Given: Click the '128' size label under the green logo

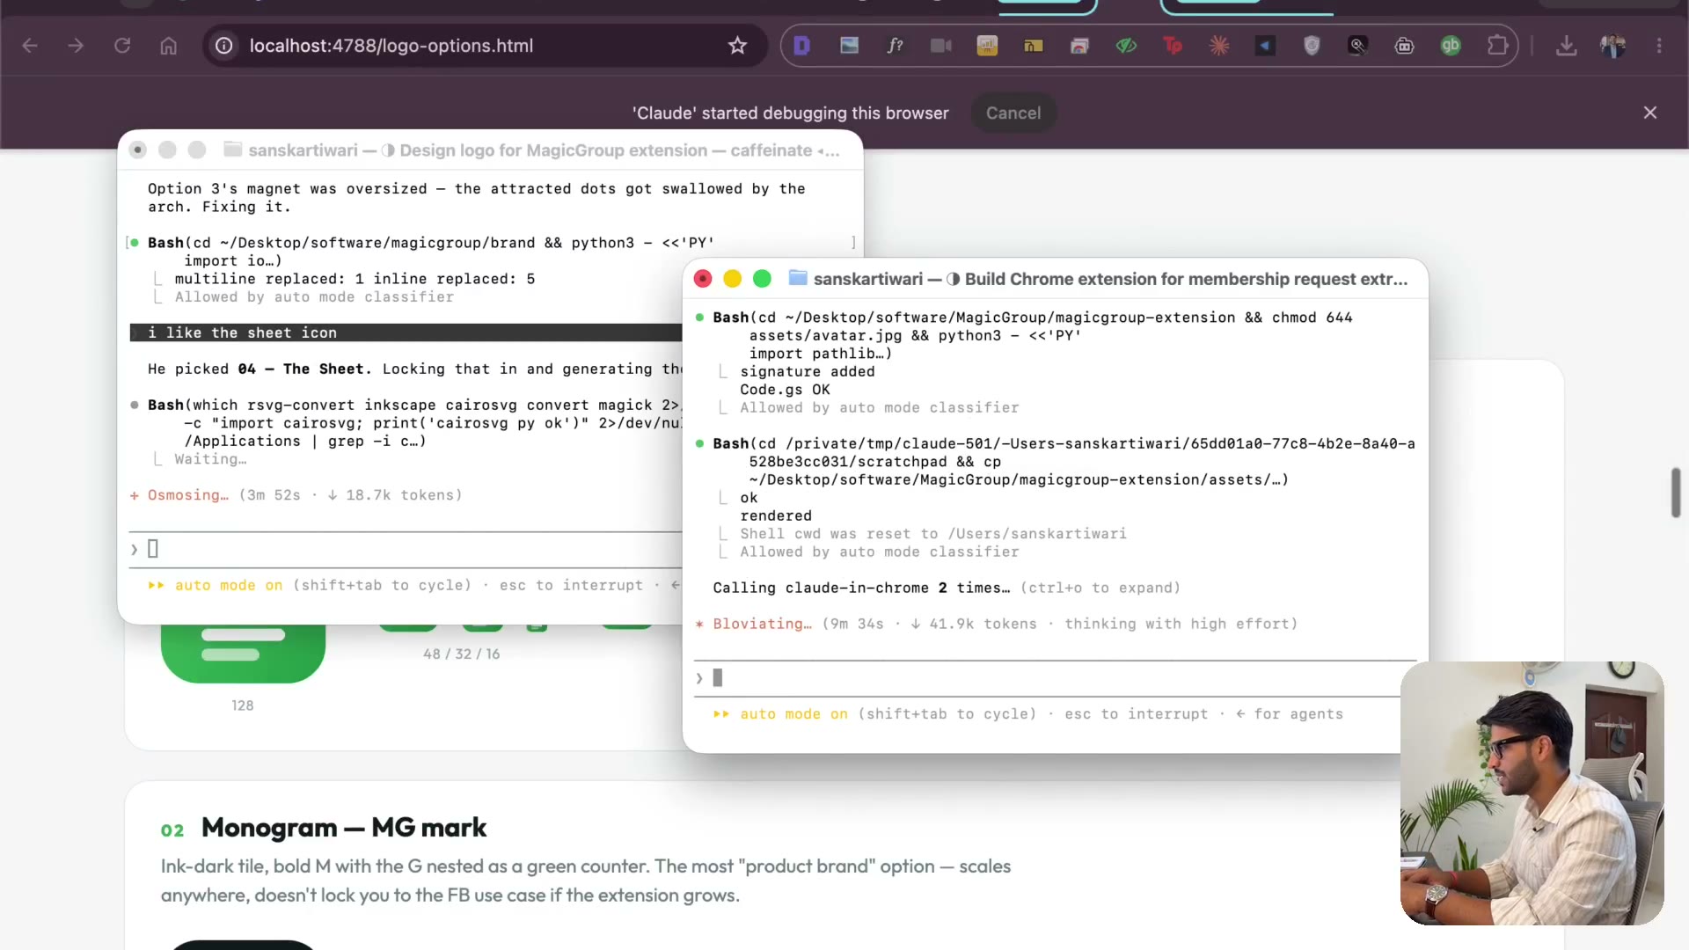Looking at the screenshot, I should pos(243,705).
